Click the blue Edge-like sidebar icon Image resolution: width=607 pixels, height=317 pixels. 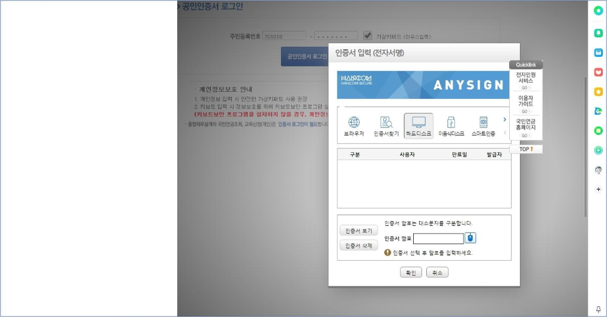click(x=598, y=111)
